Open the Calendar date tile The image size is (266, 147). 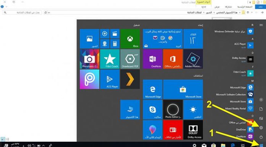point(193,39)
